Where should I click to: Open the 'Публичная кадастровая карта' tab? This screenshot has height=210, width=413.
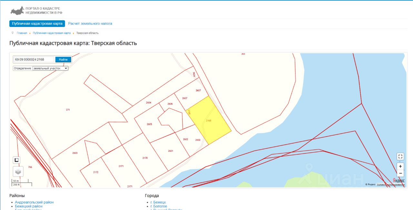click(x=37, y=23)
